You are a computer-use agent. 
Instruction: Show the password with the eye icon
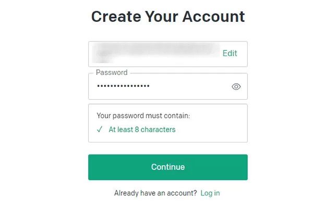236,87
